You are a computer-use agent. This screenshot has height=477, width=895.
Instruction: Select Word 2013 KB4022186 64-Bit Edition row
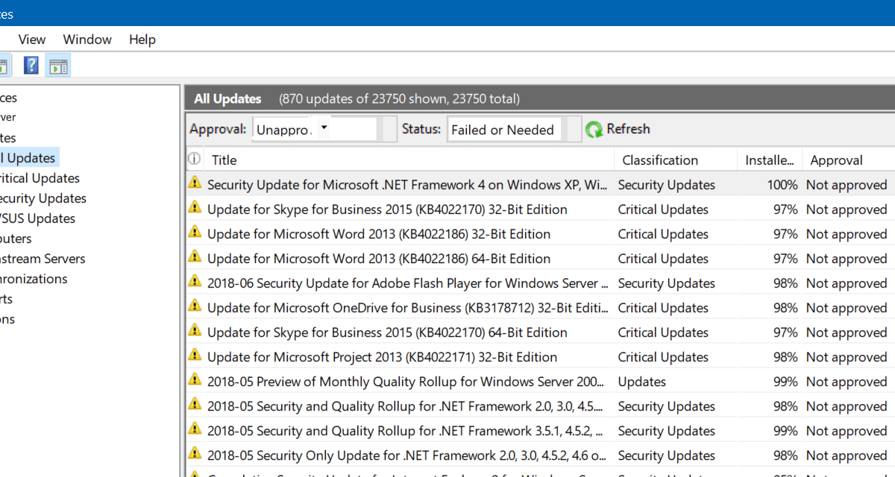tap(378, 259)
